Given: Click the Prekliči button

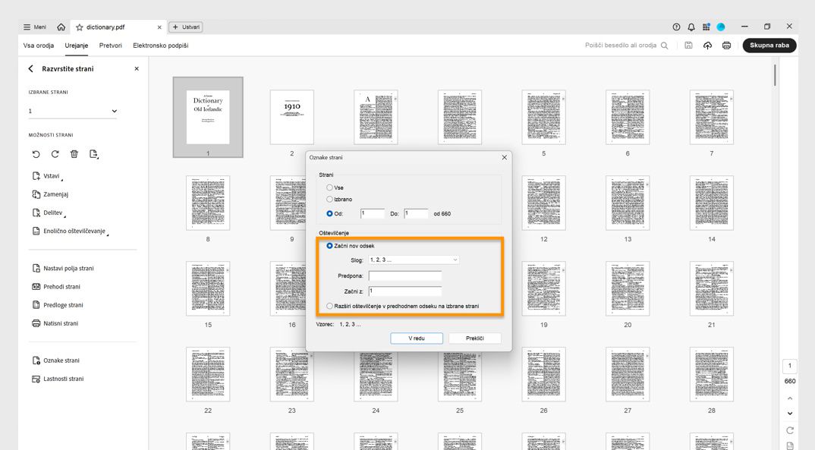Looking at the screenshot, I should coord(474,338).
